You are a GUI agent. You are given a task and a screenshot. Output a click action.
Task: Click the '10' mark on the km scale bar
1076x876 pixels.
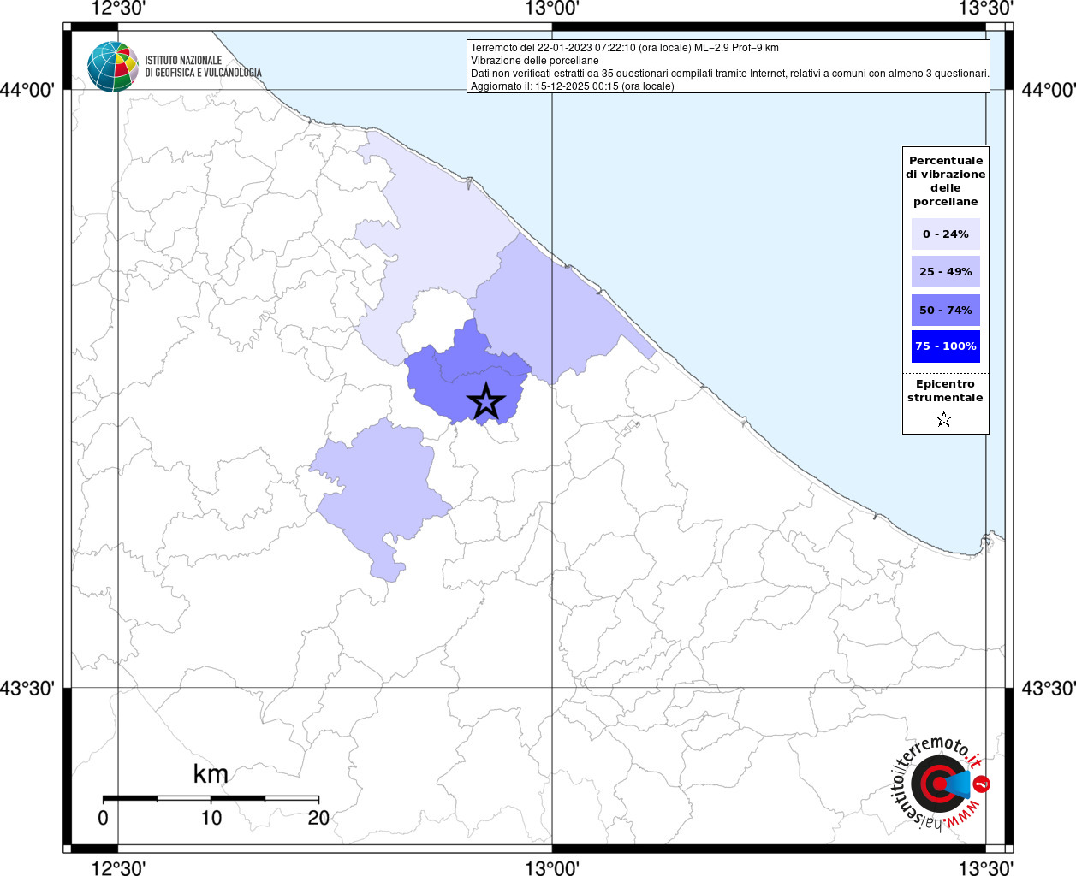211,818
